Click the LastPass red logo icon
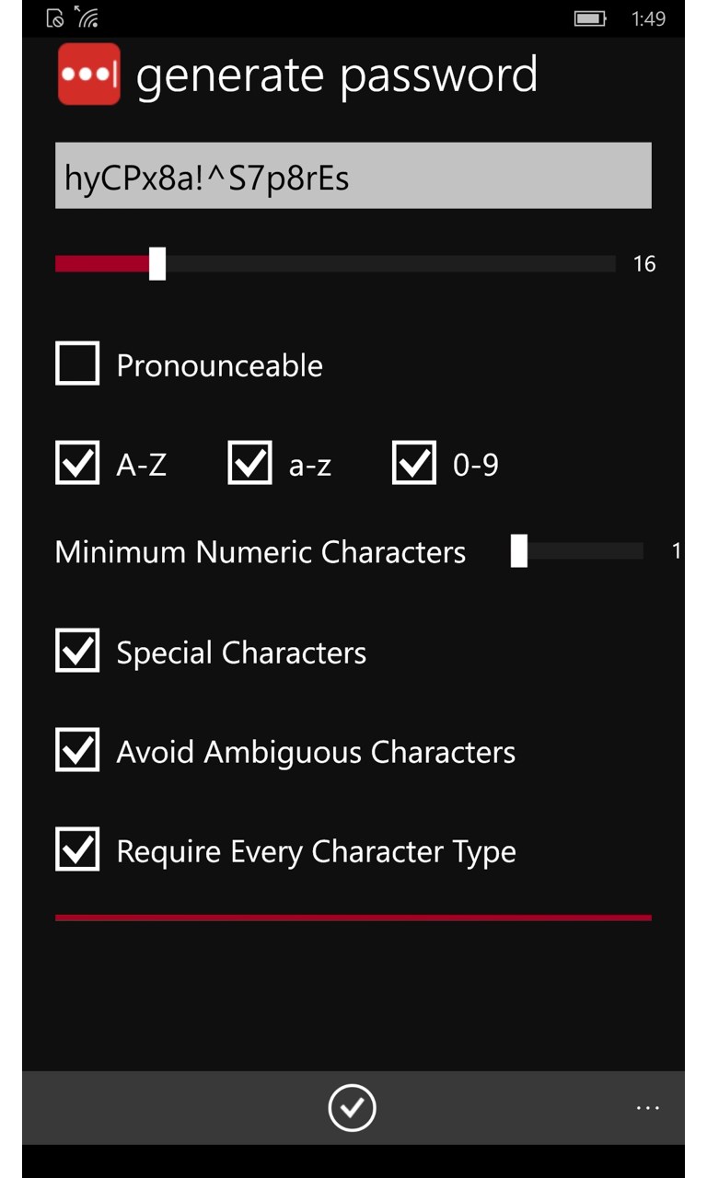The width and height of the screenshot is (707, 1178). coord(89,74)
